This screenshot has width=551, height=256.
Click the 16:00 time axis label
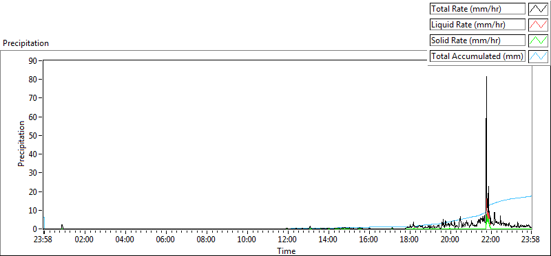(369, 240)
